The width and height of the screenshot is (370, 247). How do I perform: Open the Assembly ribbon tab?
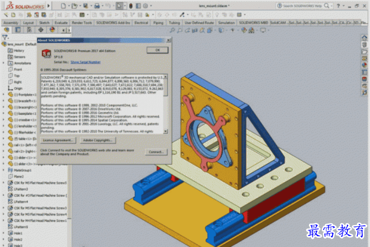tap(11, 23)
